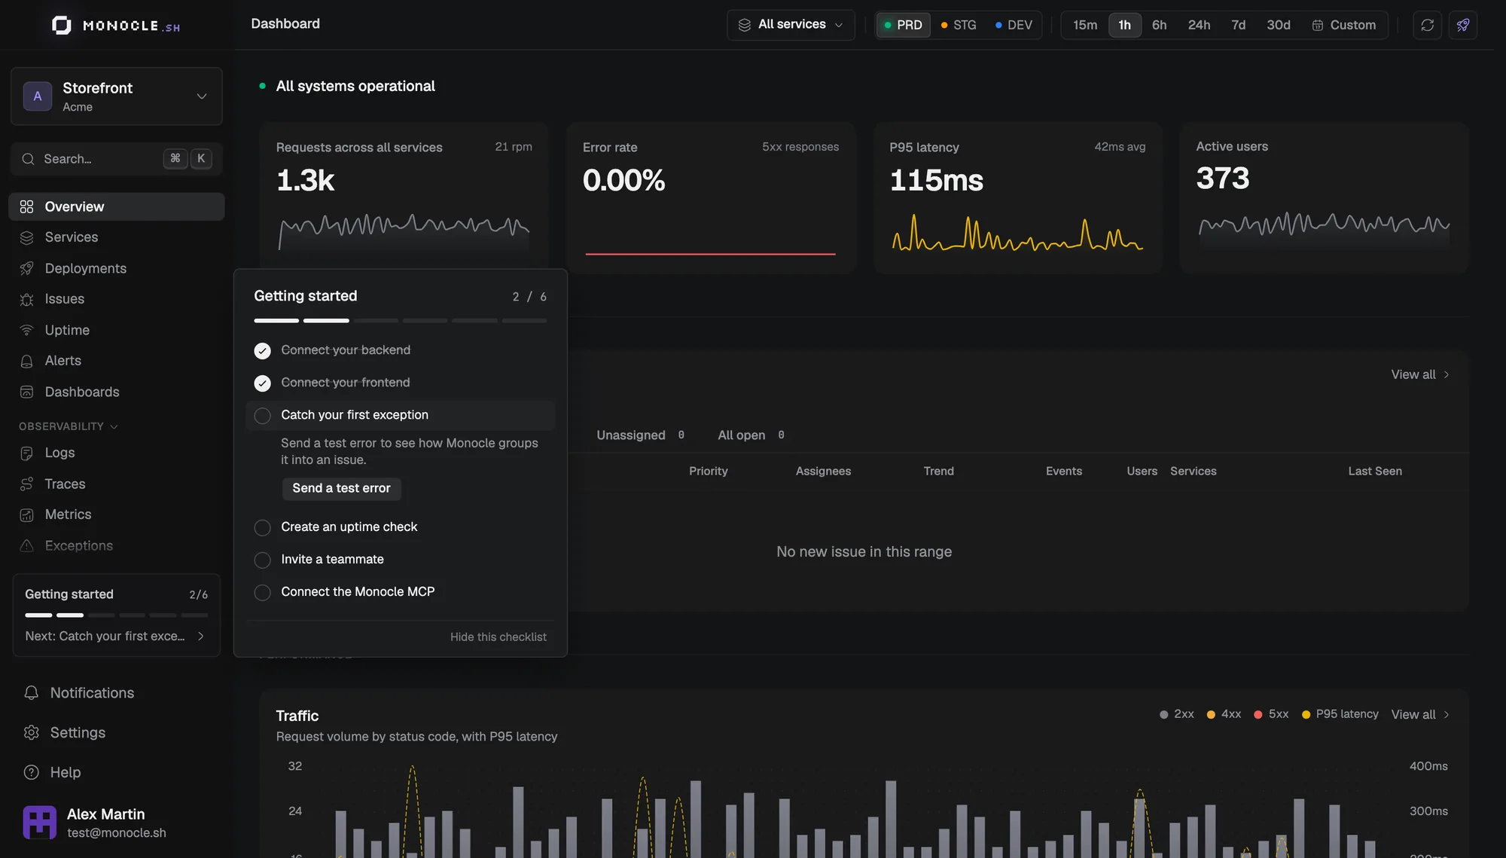Toggle the checked Connect your frontend step

(x=262, y=383)
